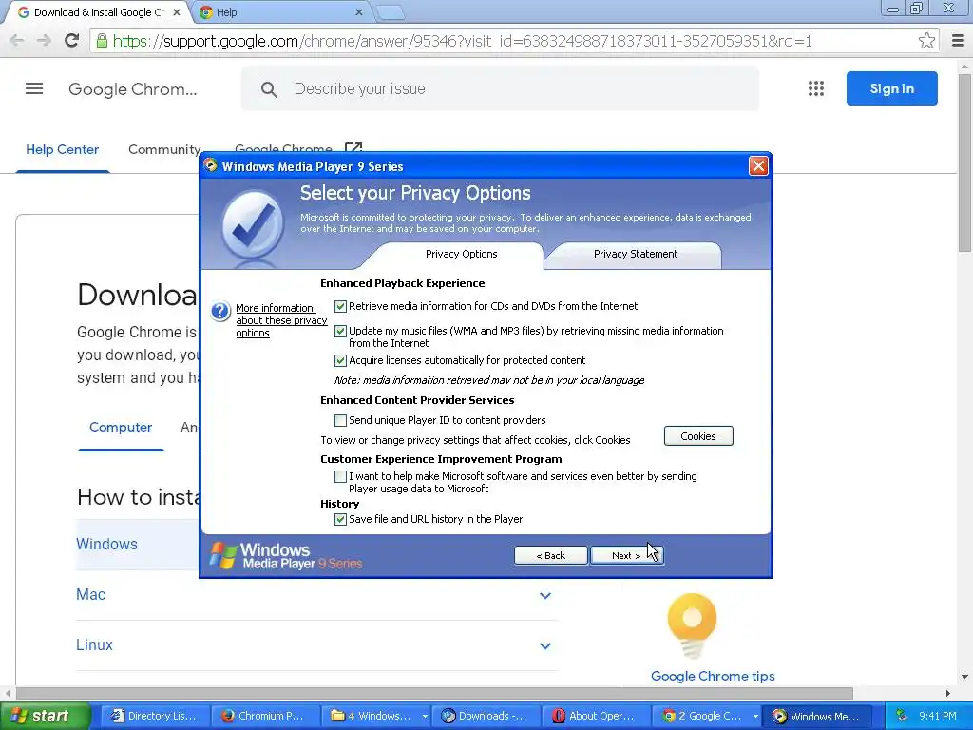Open Chrome hamburger menu in toolbar
The height and width of the screenshot is (730, 973).
tap(958, 41)
